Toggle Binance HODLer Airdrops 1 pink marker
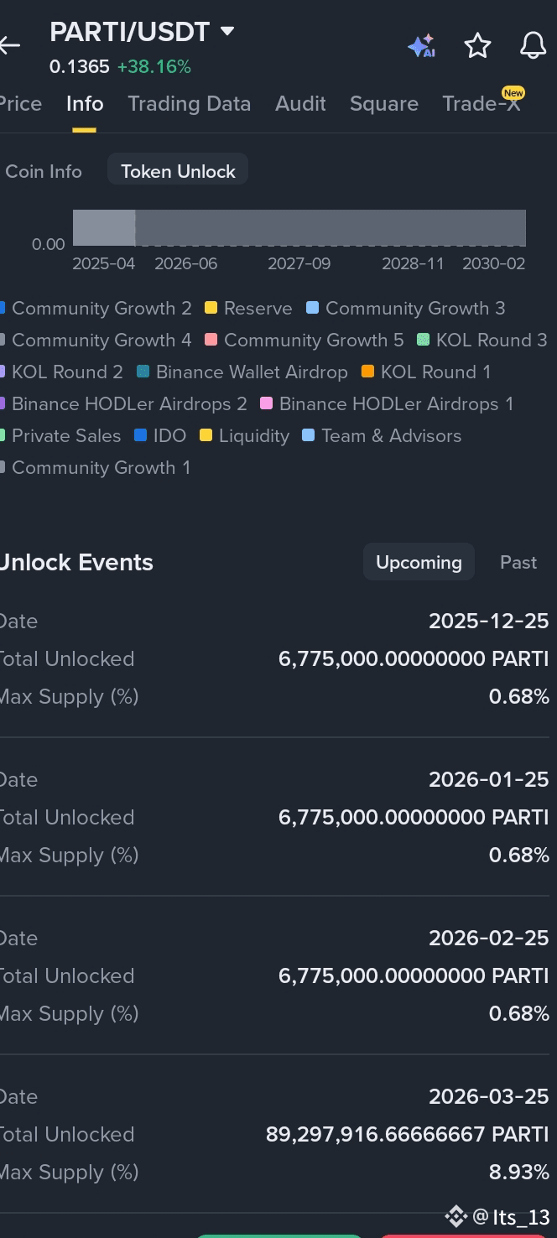The width and height of the screenshot is (557, 1238). click(x=267, y=403)
